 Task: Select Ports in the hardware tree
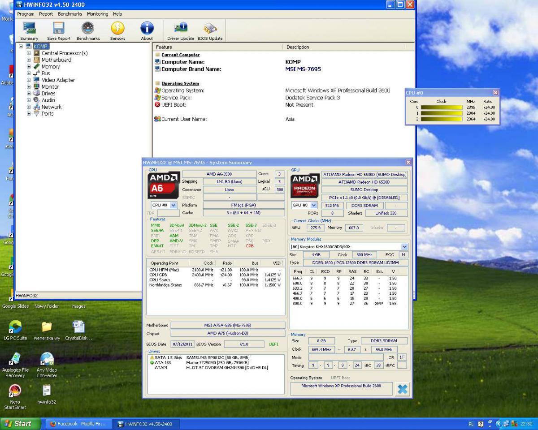(48, 114)
